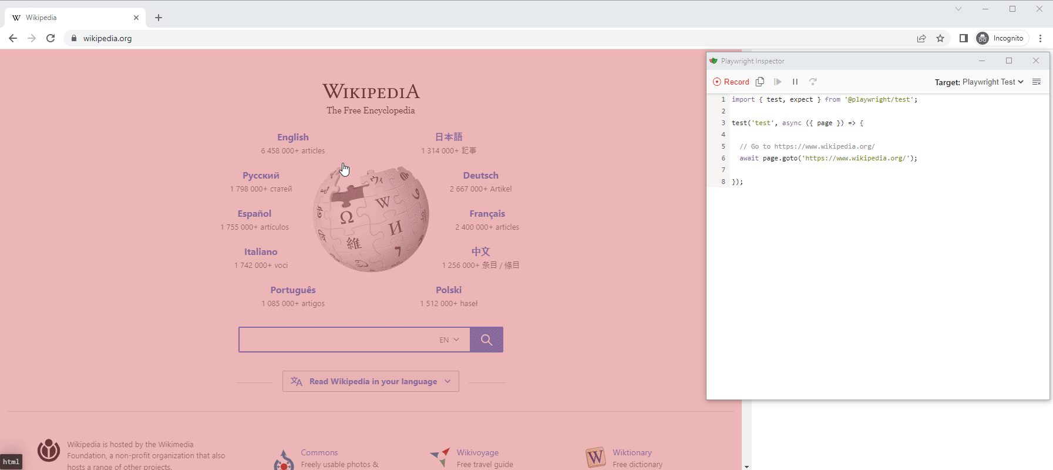Click the Playwright Inspector logo icon

pos(714,61)
